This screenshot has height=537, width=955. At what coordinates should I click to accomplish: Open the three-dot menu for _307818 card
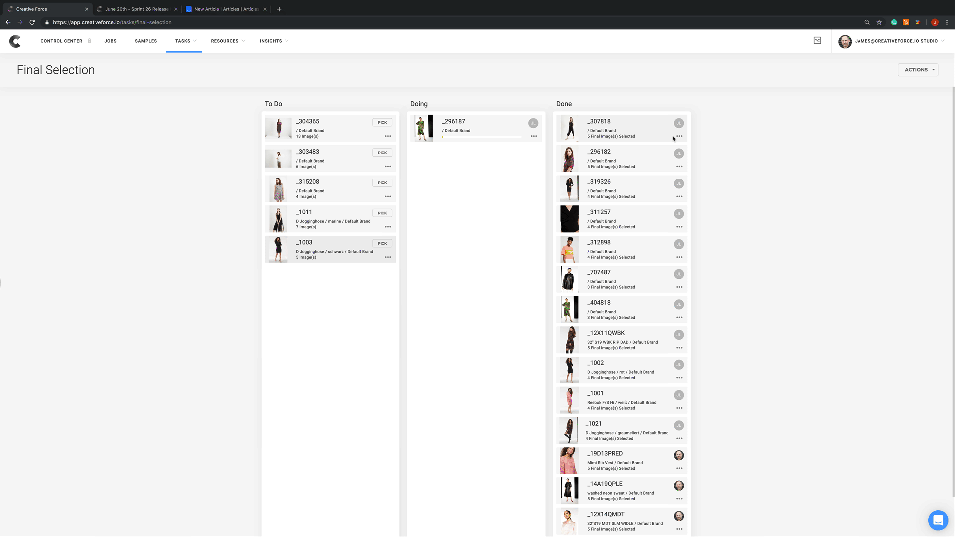[679, 136]
